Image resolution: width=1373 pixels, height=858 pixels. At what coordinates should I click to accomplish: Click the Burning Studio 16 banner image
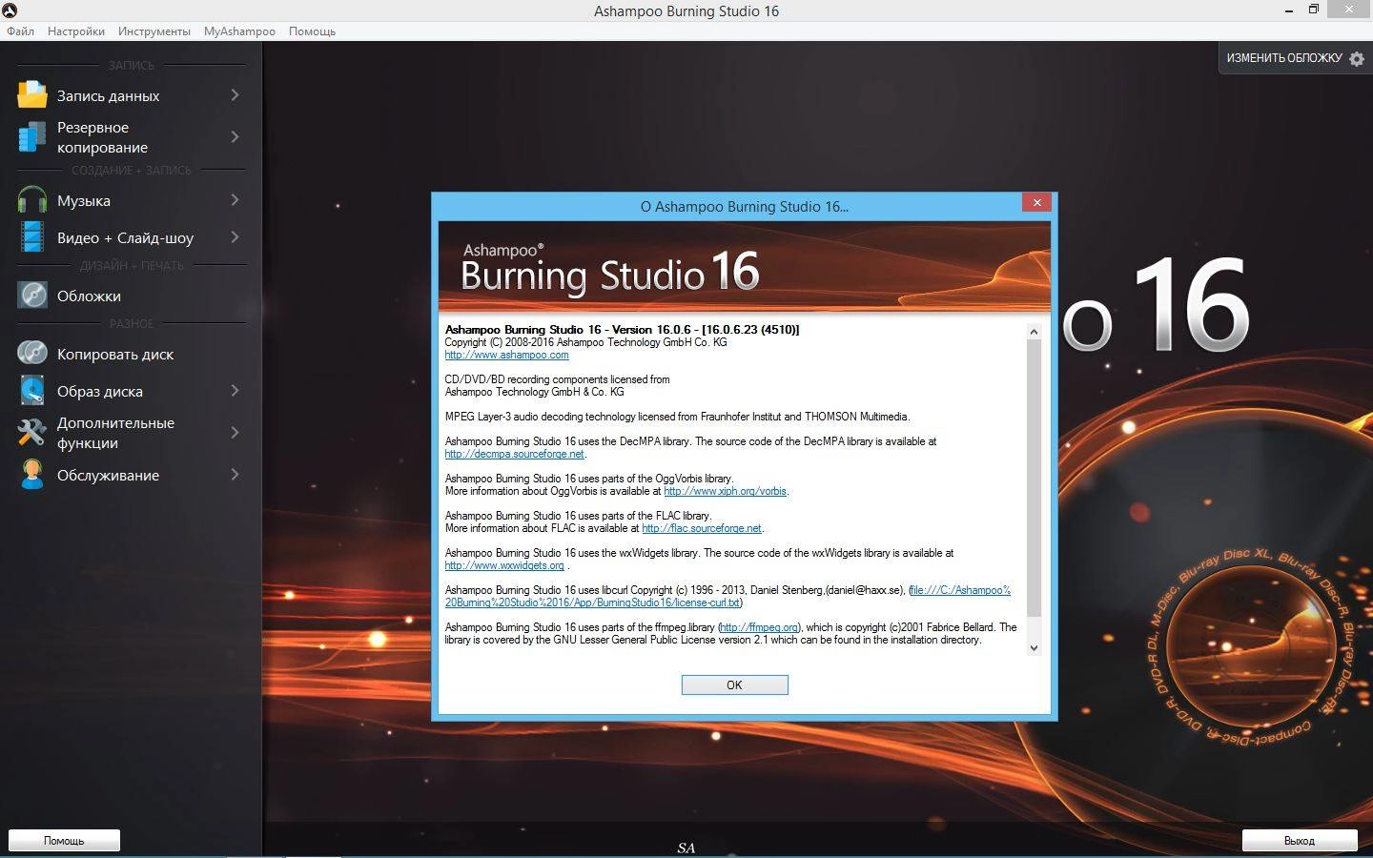click(x=744, y=267)
